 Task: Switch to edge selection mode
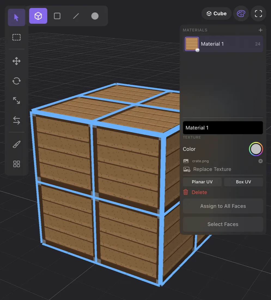click(x=76, y=16)
